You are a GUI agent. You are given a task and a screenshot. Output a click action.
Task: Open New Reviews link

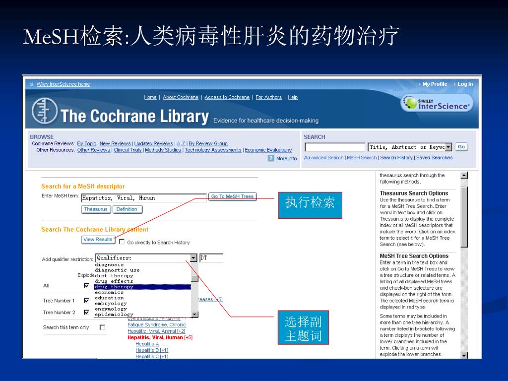point(115,143)
